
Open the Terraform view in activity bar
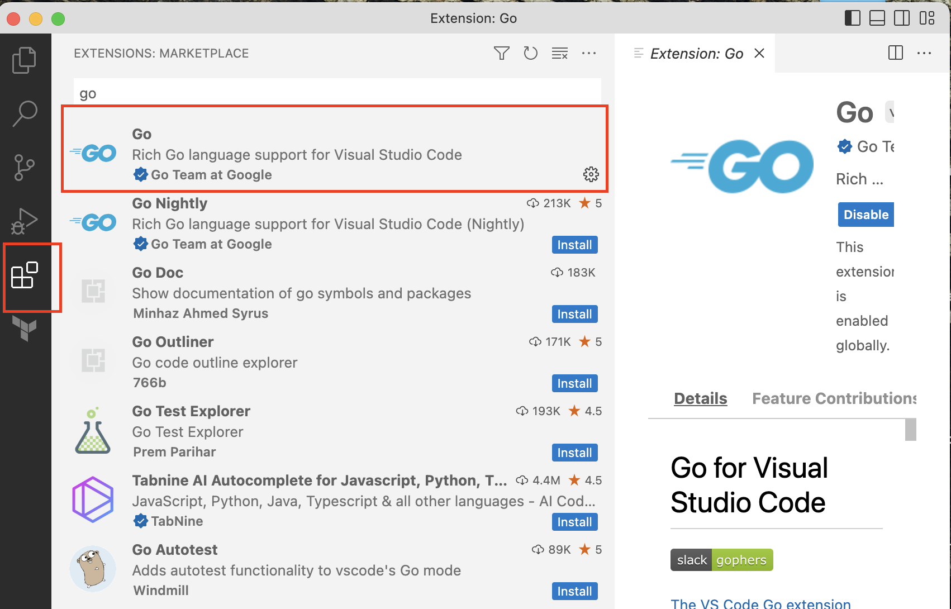24,328
